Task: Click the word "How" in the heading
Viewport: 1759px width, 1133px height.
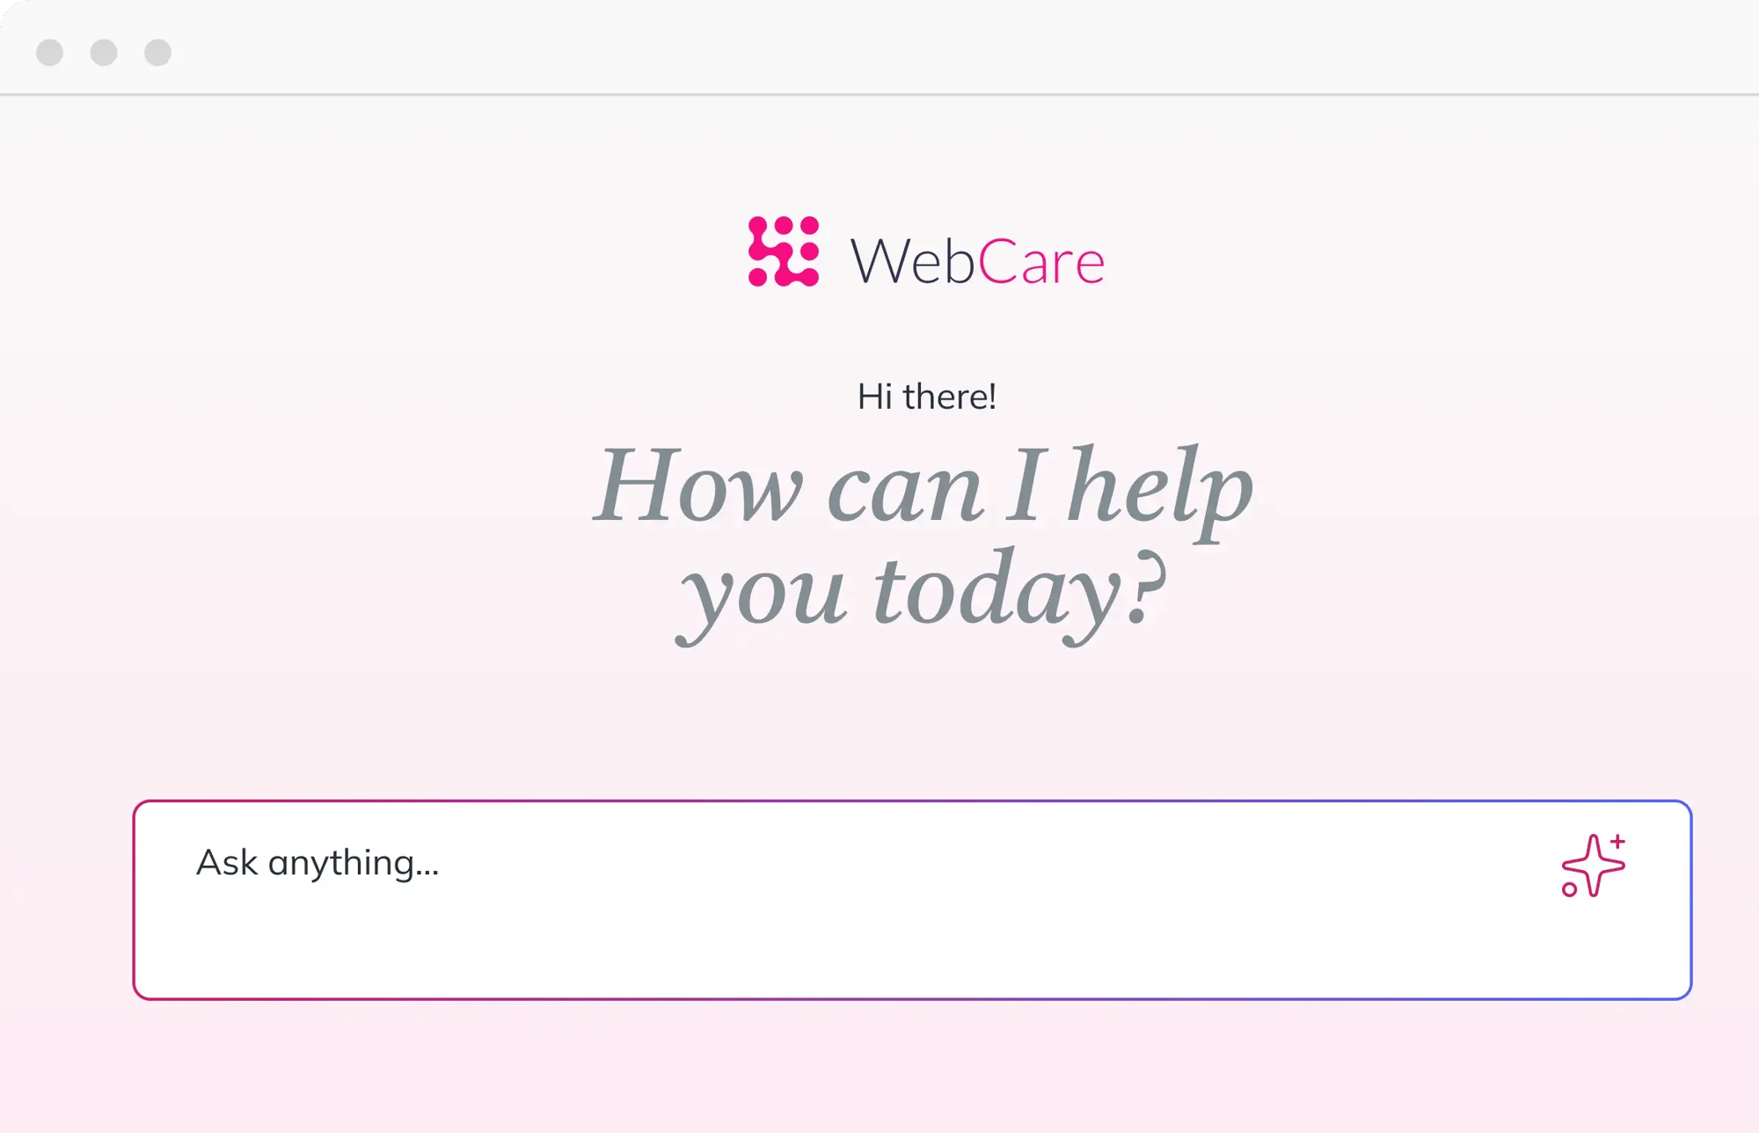Action: tap(700, 486)
